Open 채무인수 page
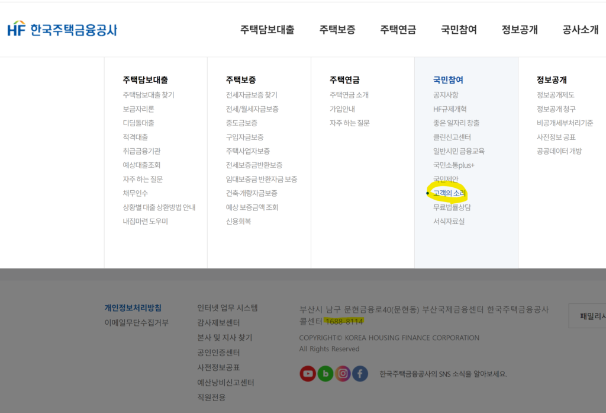Screen dimensions: 606x413 point(136,193)
